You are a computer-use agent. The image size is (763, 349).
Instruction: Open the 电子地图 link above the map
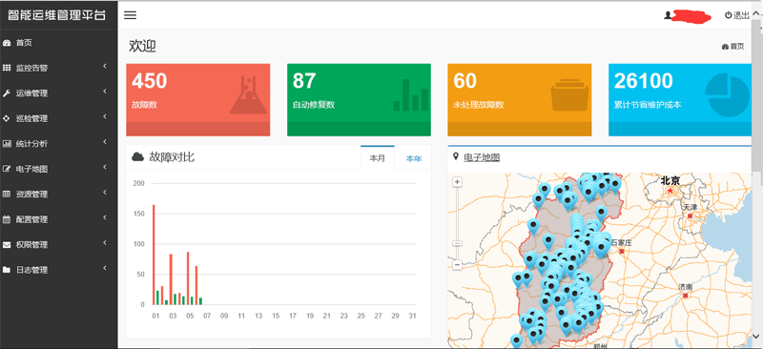click(482, 157)
